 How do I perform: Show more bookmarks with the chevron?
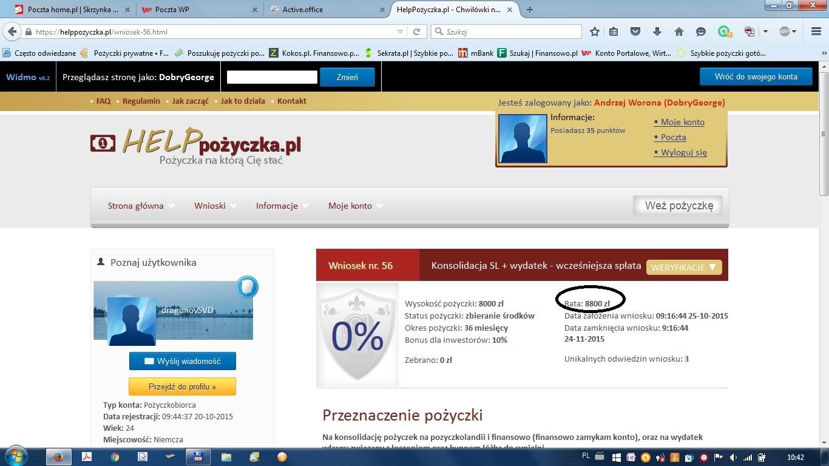824,53
